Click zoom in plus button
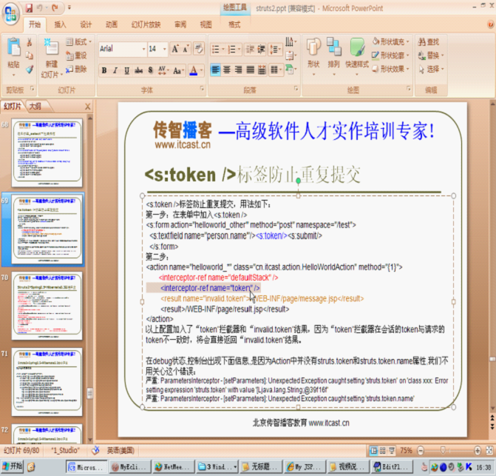The width and height of the screenshot is (496, 476). 478,450
